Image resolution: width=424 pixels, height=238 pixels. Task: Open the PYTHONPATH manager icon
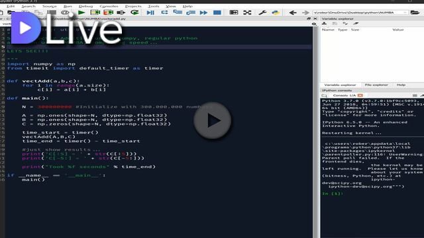point(276,13)
